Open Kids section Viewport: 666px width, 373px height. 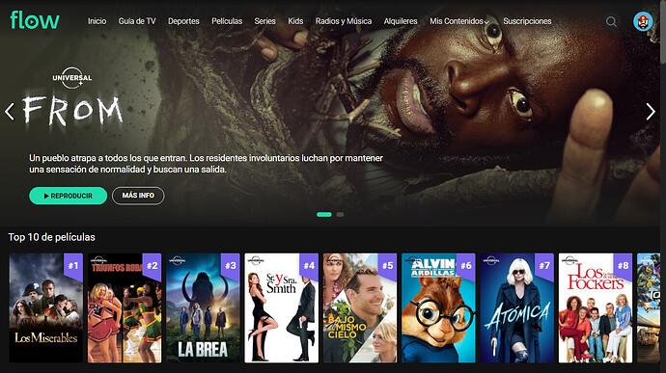click(x=295, y=21)
